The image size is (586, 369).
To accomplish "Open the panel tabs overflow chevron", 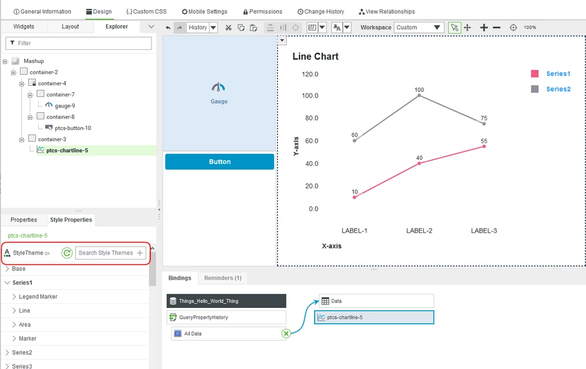I will click(x=151, y=26).
